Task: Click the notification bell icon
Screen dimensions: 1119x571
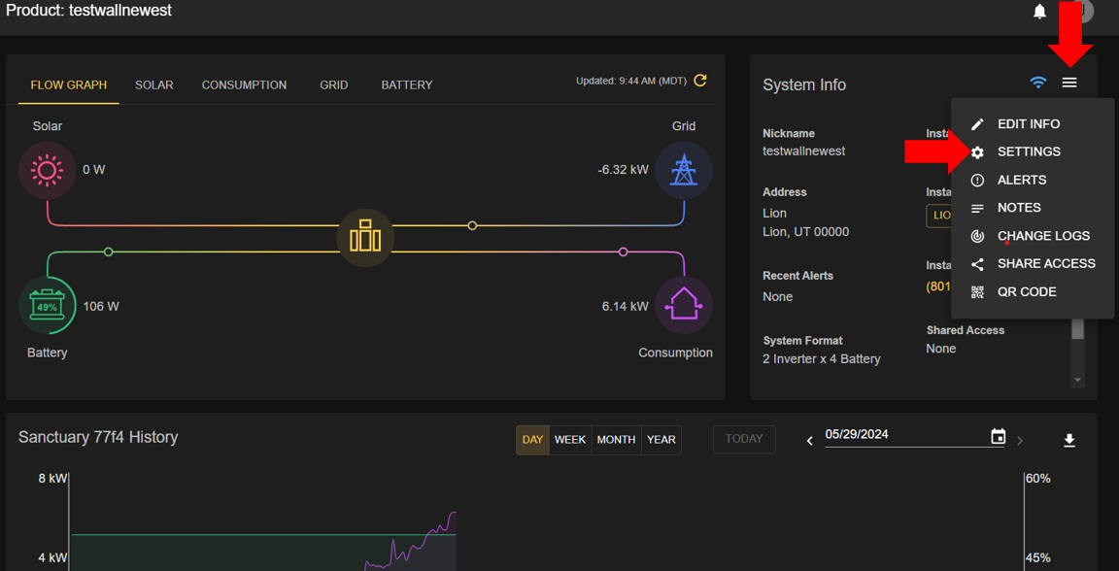Action: tap(1039, 12)
